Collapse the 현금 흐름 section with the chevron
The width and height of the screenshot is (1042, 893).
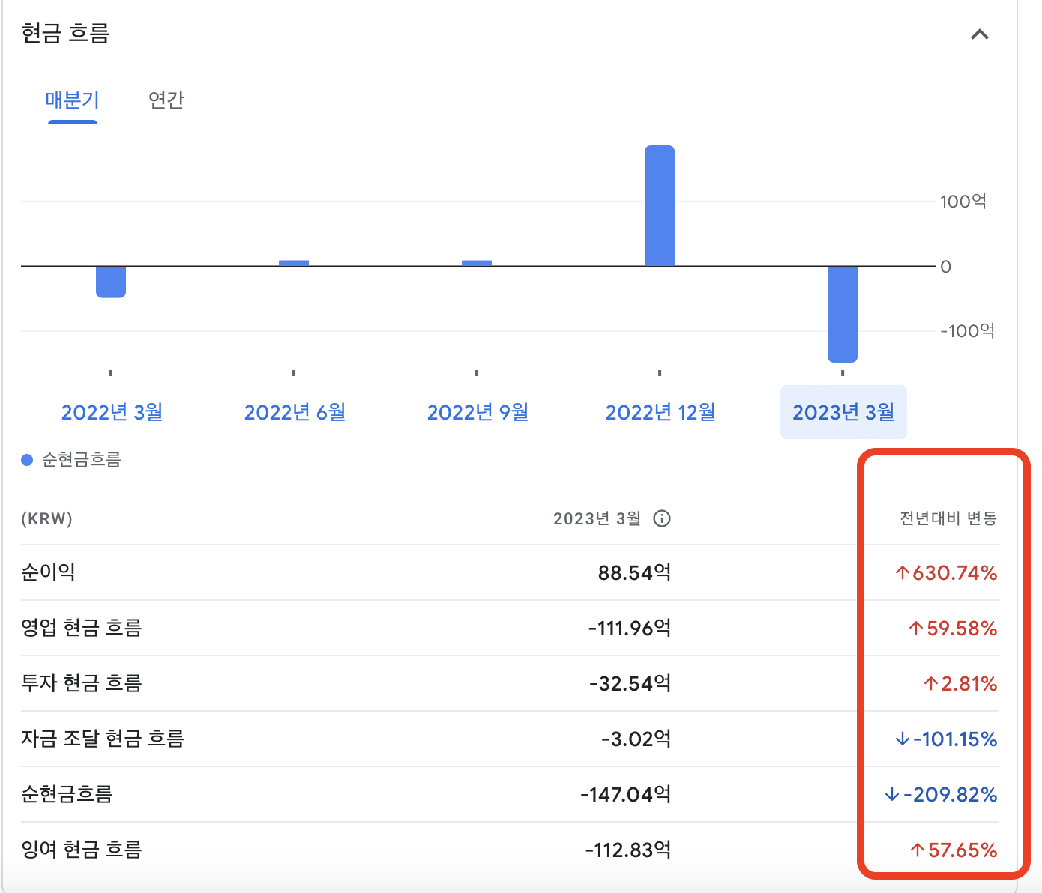(980, 34)
